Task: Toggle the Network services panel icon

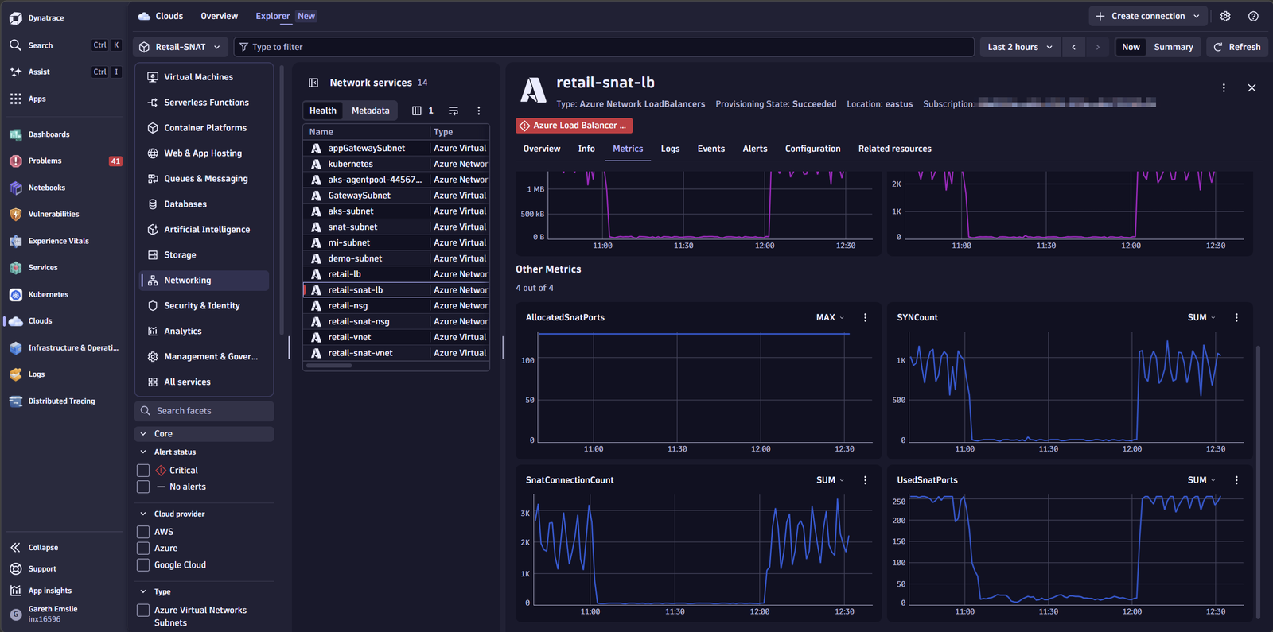Action: click(x=313, y=83)
